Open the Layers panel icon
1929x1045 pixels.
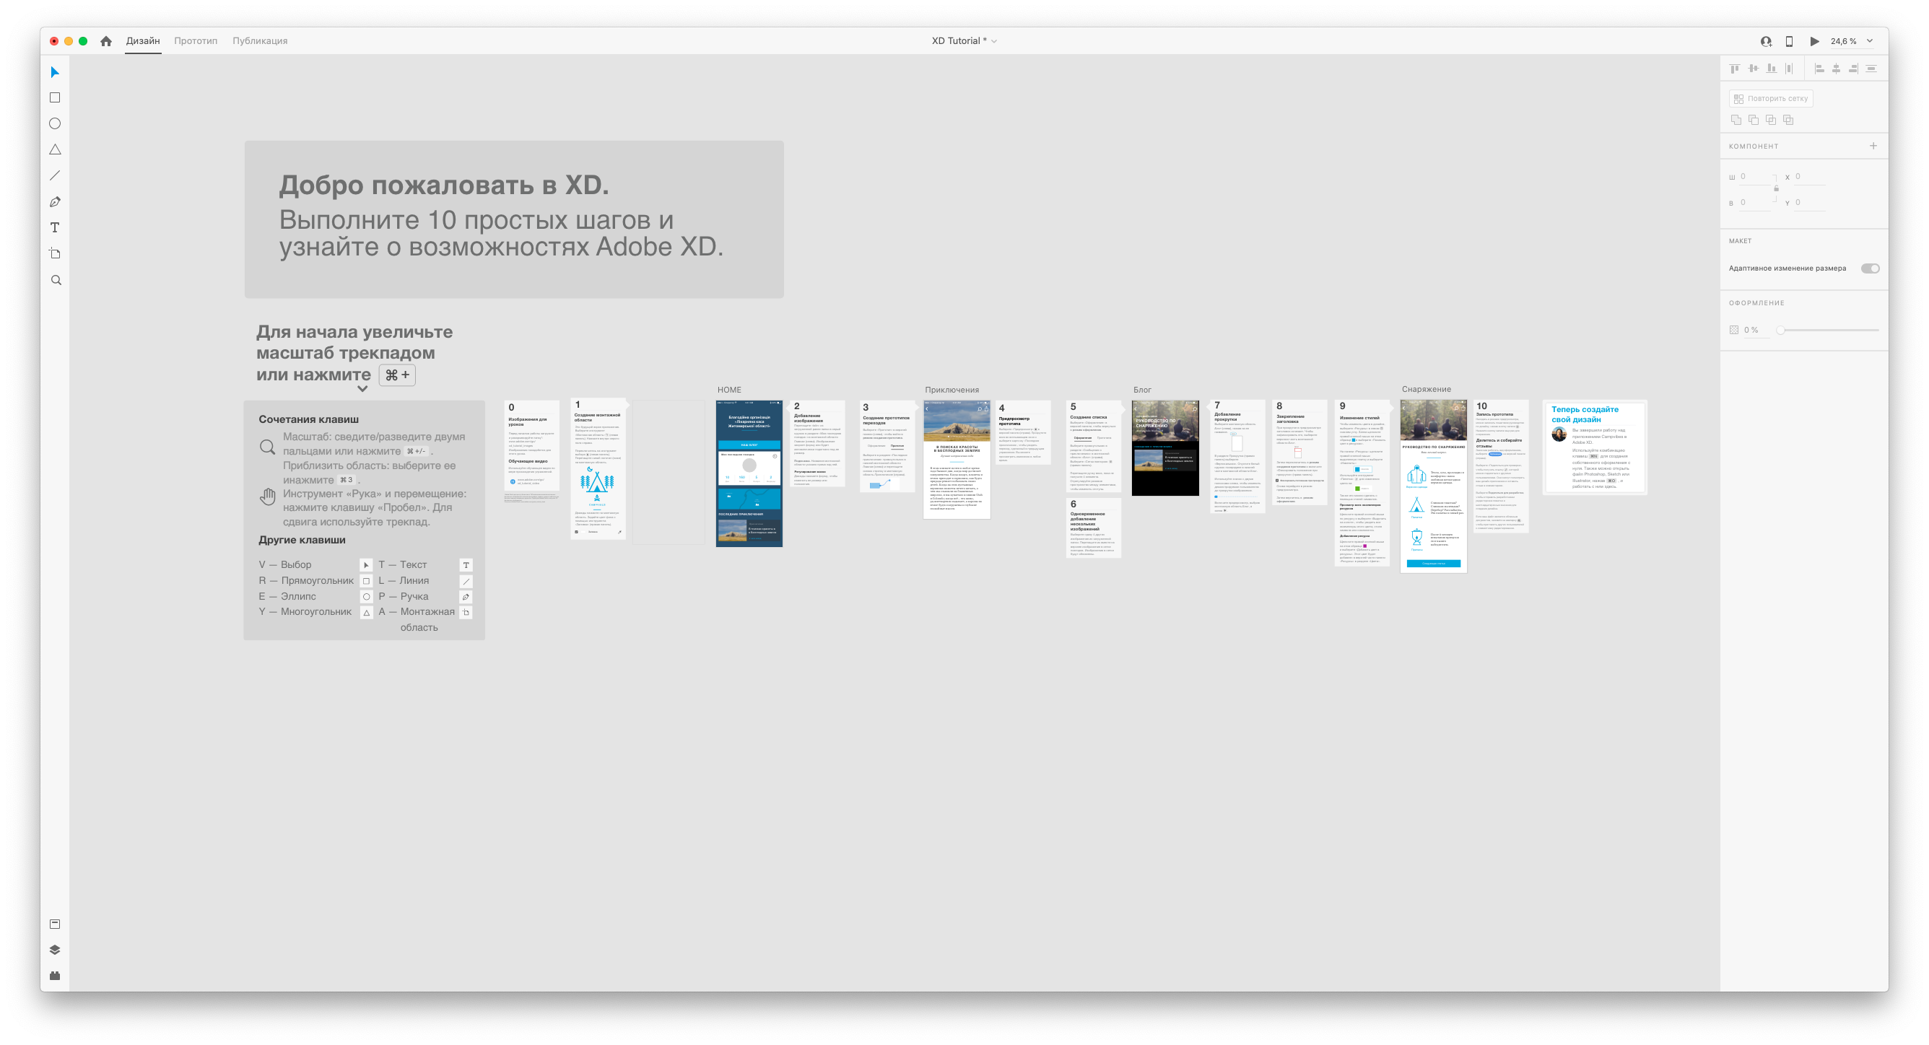tap(55, 949)
